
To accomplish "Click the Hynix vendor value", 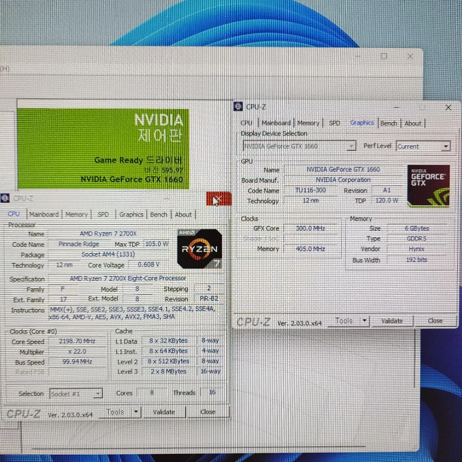I will click(416, 249).
